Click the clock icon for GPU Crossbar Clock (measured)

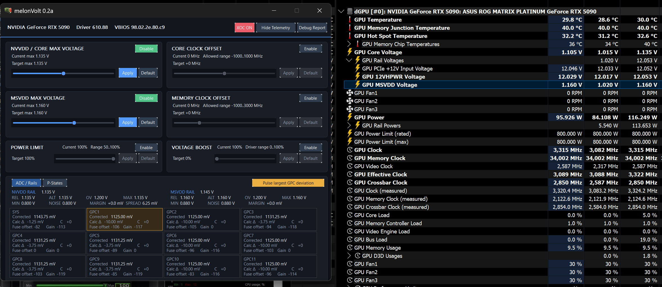coord(350,207)
